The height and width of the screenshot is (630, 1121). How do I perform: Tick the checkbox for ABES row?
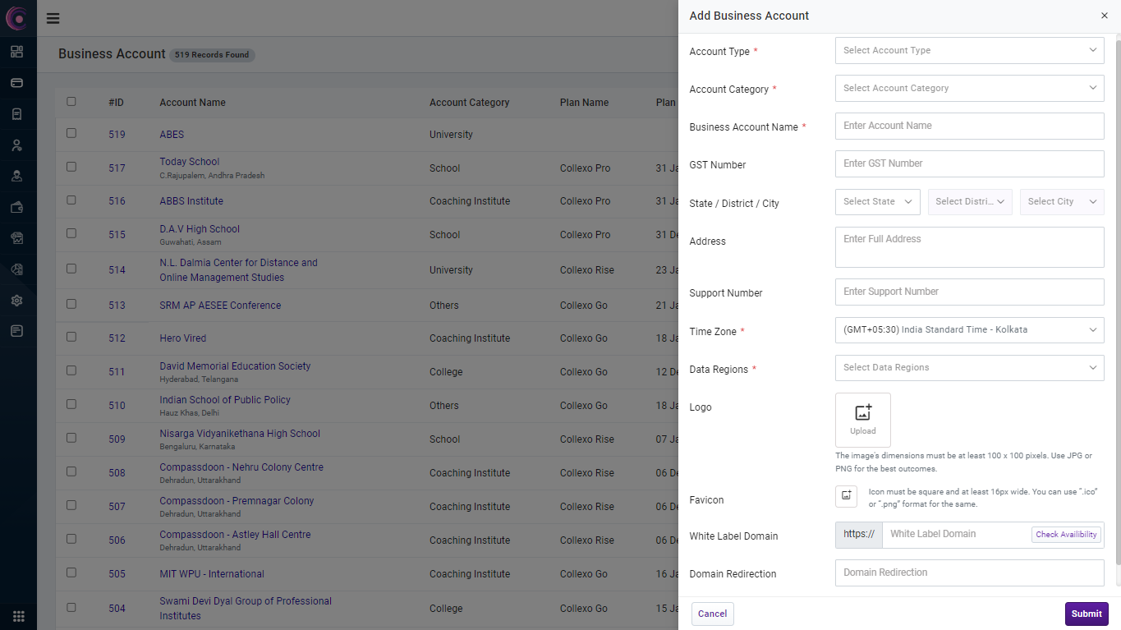(71, 133)
